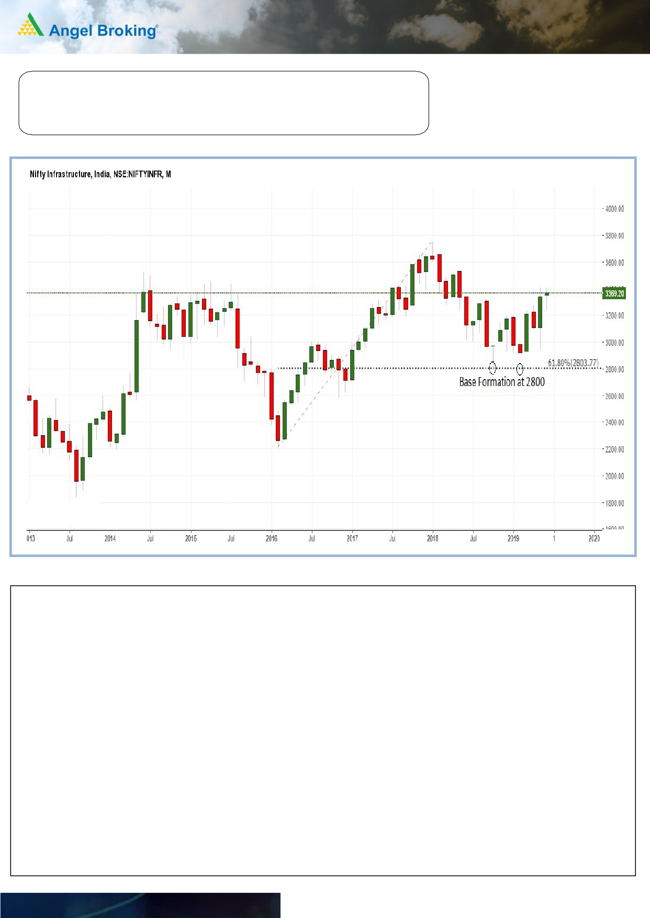This screenshot has width=650, height=918.
Task: Select the 1800.00 price axis label
Action: tap(614, 503)
